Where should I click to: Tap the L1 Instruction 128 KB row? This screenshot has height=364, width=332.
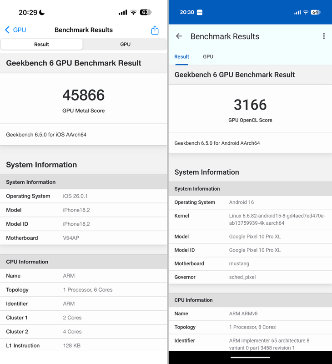pos(84,346)
